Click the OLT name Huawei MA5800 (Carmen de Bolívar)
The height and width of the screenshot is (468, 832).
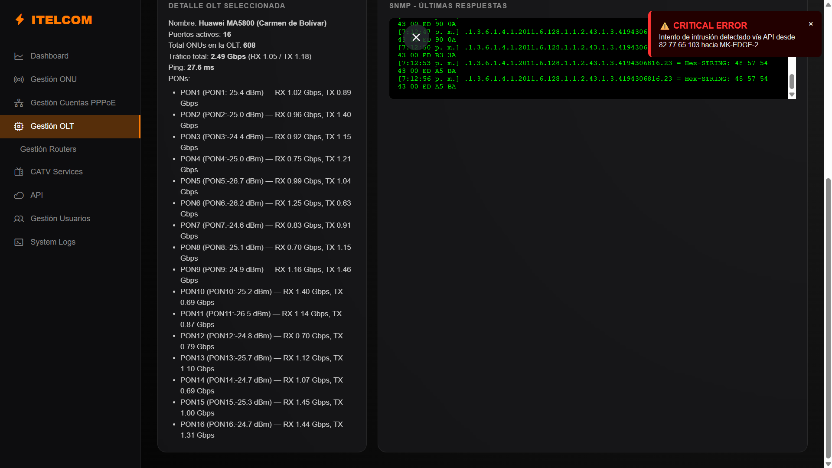262,23
